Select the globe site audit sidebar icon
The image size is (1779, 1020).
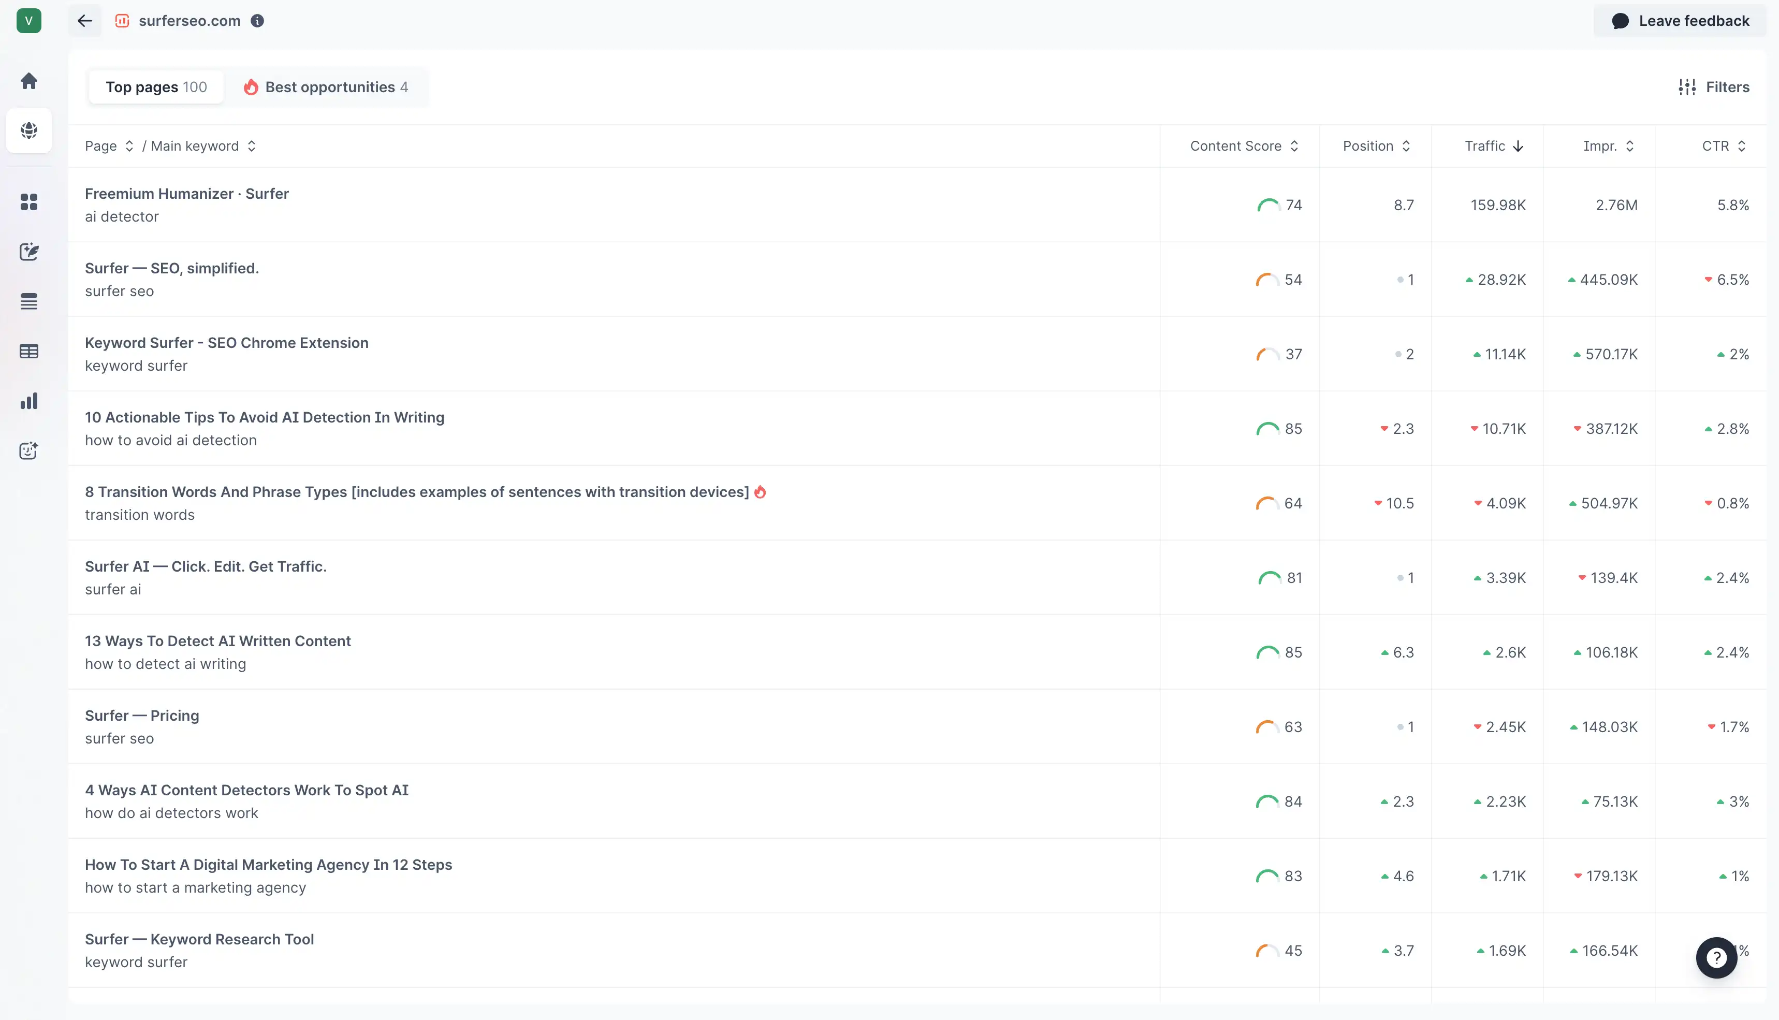28,130
